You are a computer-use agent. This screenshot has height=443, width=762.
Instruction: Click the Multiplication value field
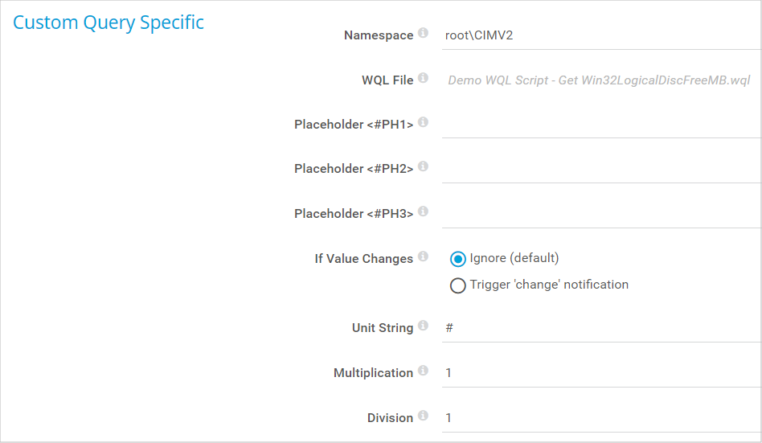(x=600, y=373)
